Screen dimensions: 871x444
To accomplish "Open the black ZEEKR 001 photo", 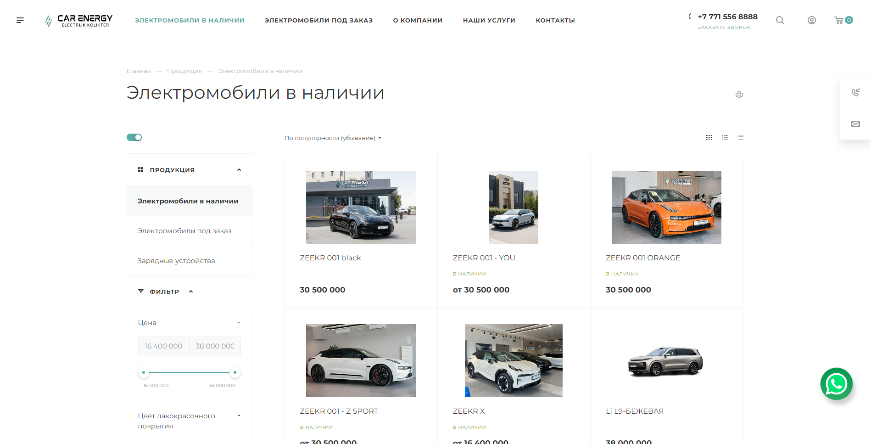I will [361, 207].
